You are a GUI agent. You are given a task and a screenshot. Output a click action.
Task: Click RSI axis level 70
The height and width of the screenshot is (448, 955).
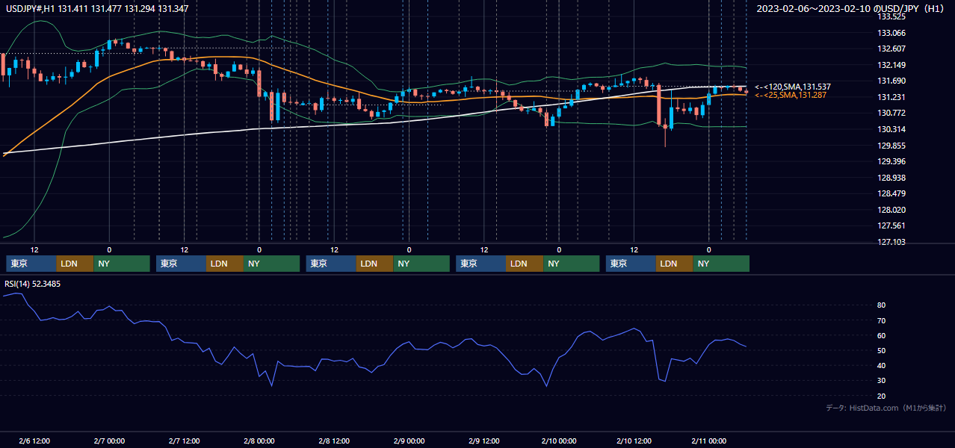point(882,320)
